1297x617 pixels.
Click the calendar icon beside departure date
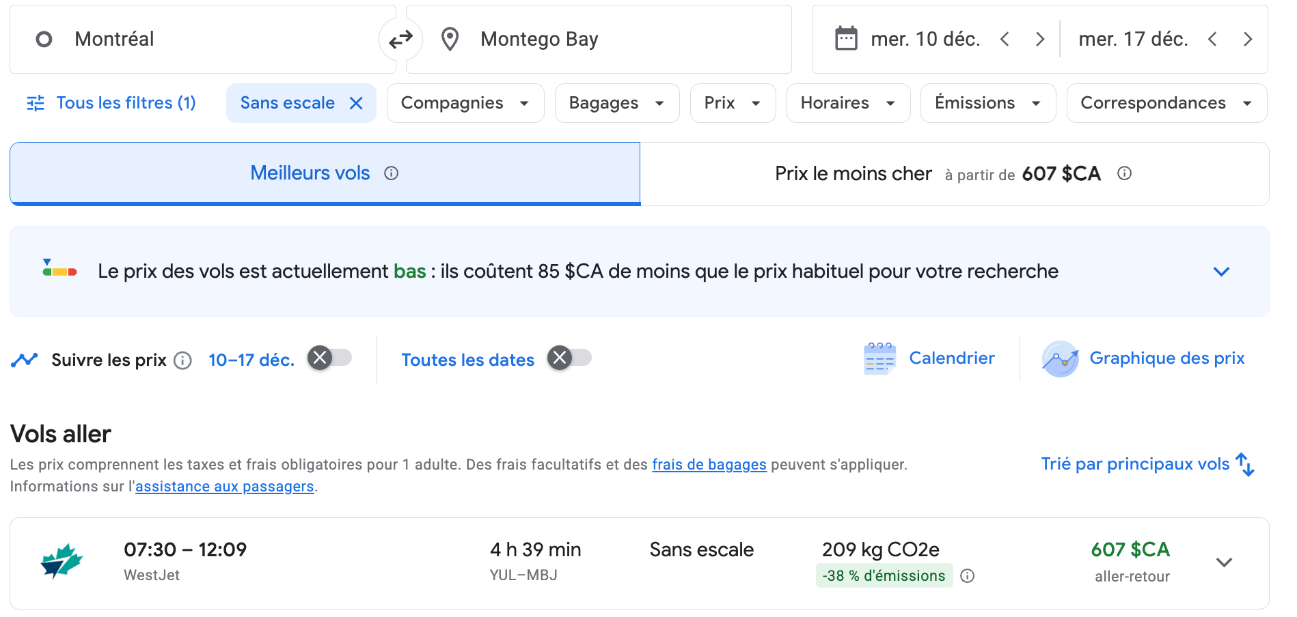coord(846,39)
